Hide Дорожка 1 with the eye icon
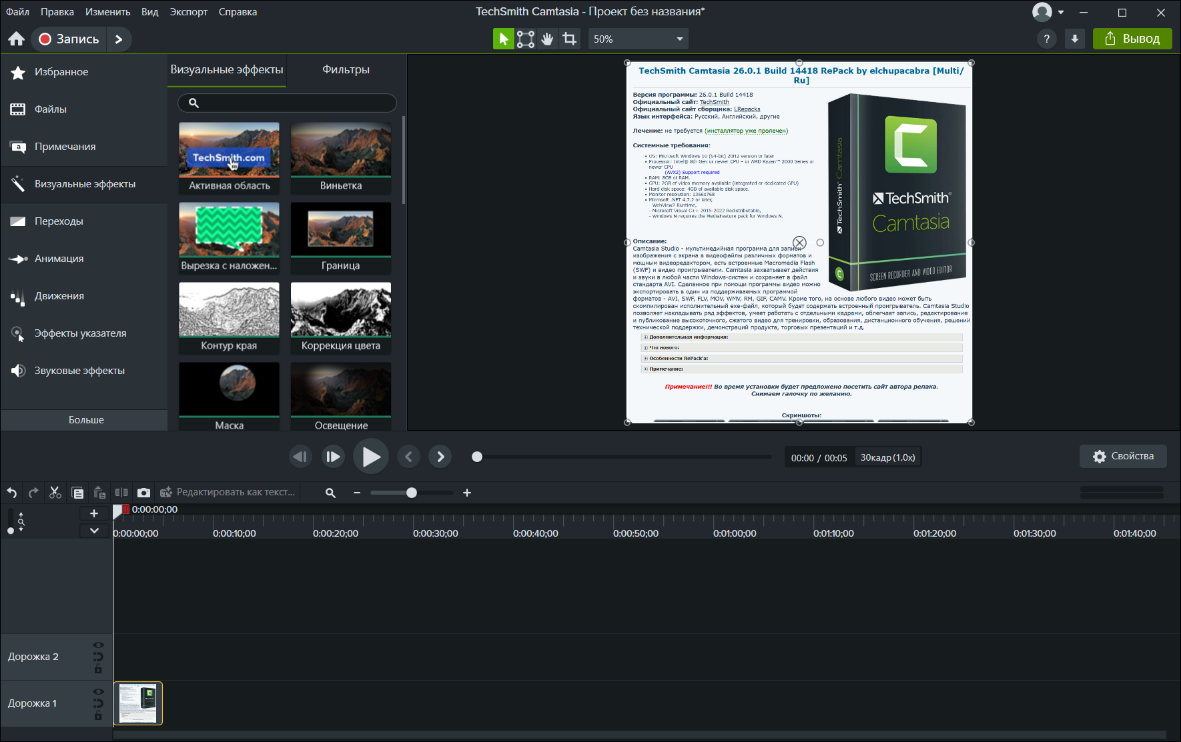1181x742 pixels. (98, 692)
